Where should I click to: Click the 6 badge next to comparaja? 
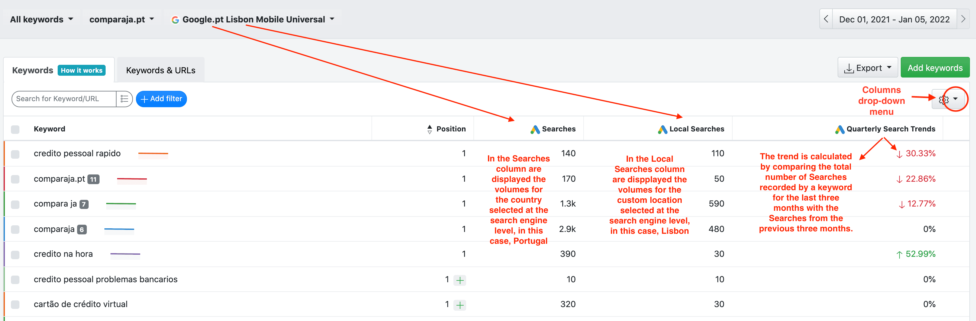[x=82, y=230]
